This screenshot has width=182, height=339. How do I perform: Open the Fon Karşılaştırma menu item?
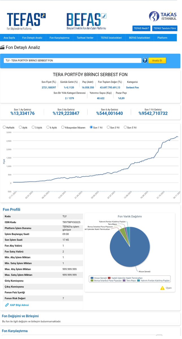tap(60, 38)
